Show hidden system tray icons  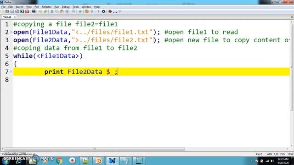pos(251,161)
